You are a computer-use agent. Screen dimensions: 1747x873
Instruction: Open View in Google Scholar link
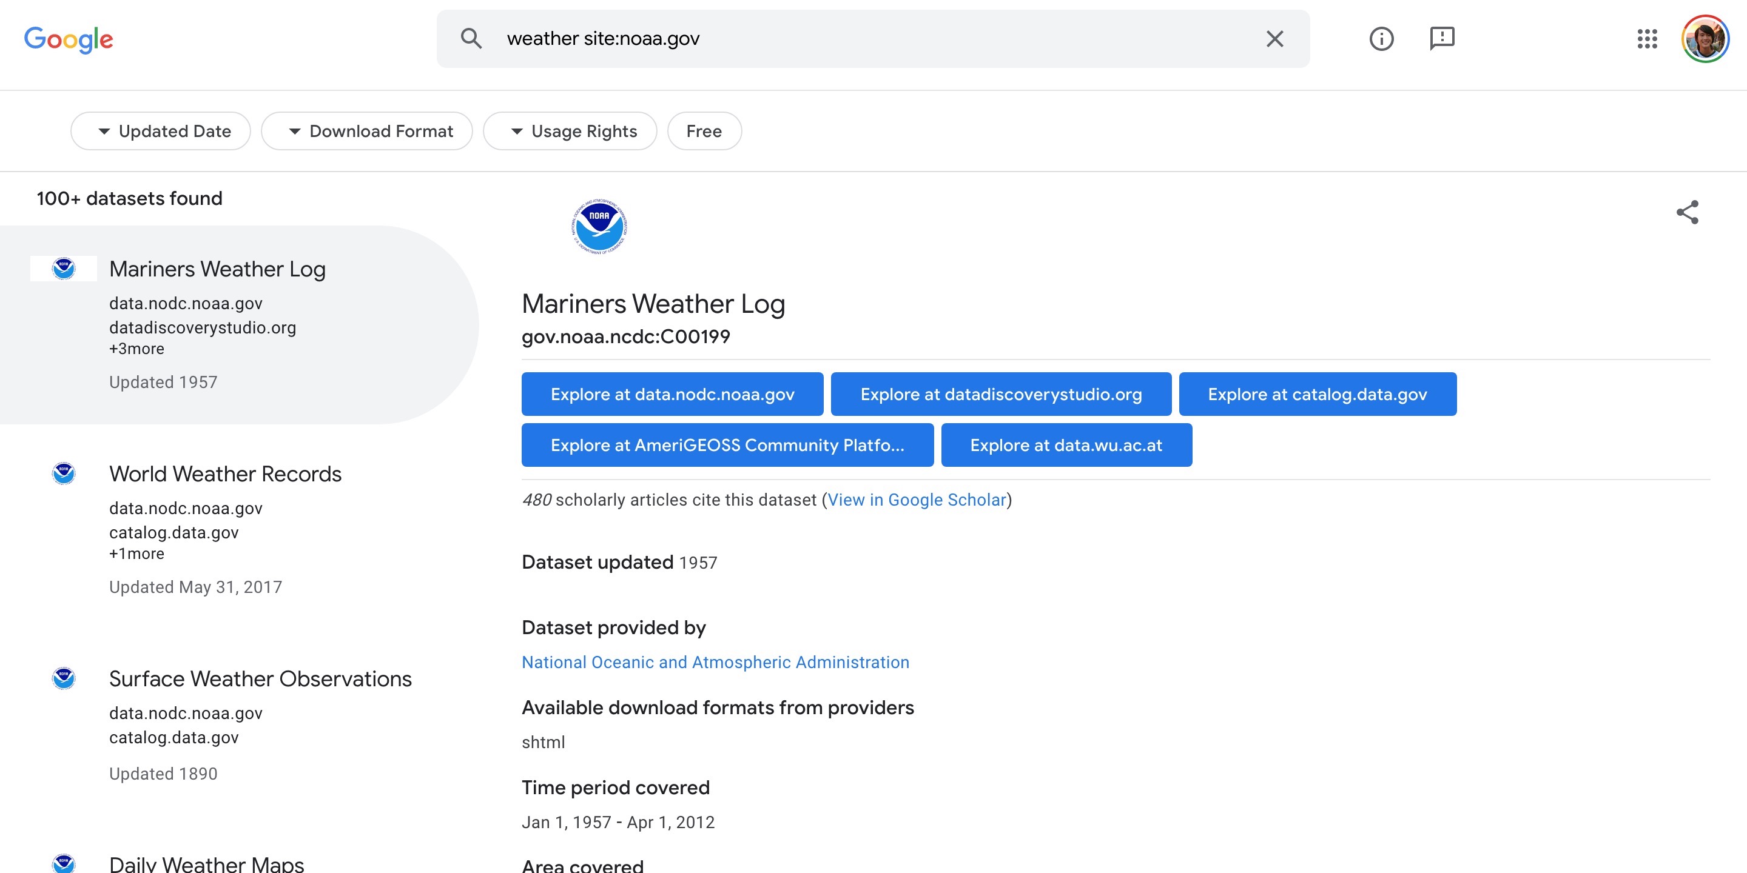[916, 500]
